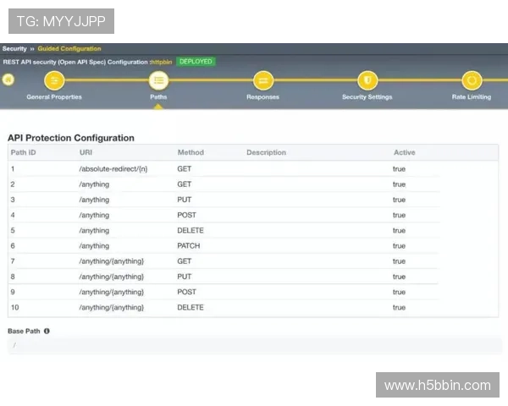Select the /absolute-redirect/{n} path row

tap(113, 169)
